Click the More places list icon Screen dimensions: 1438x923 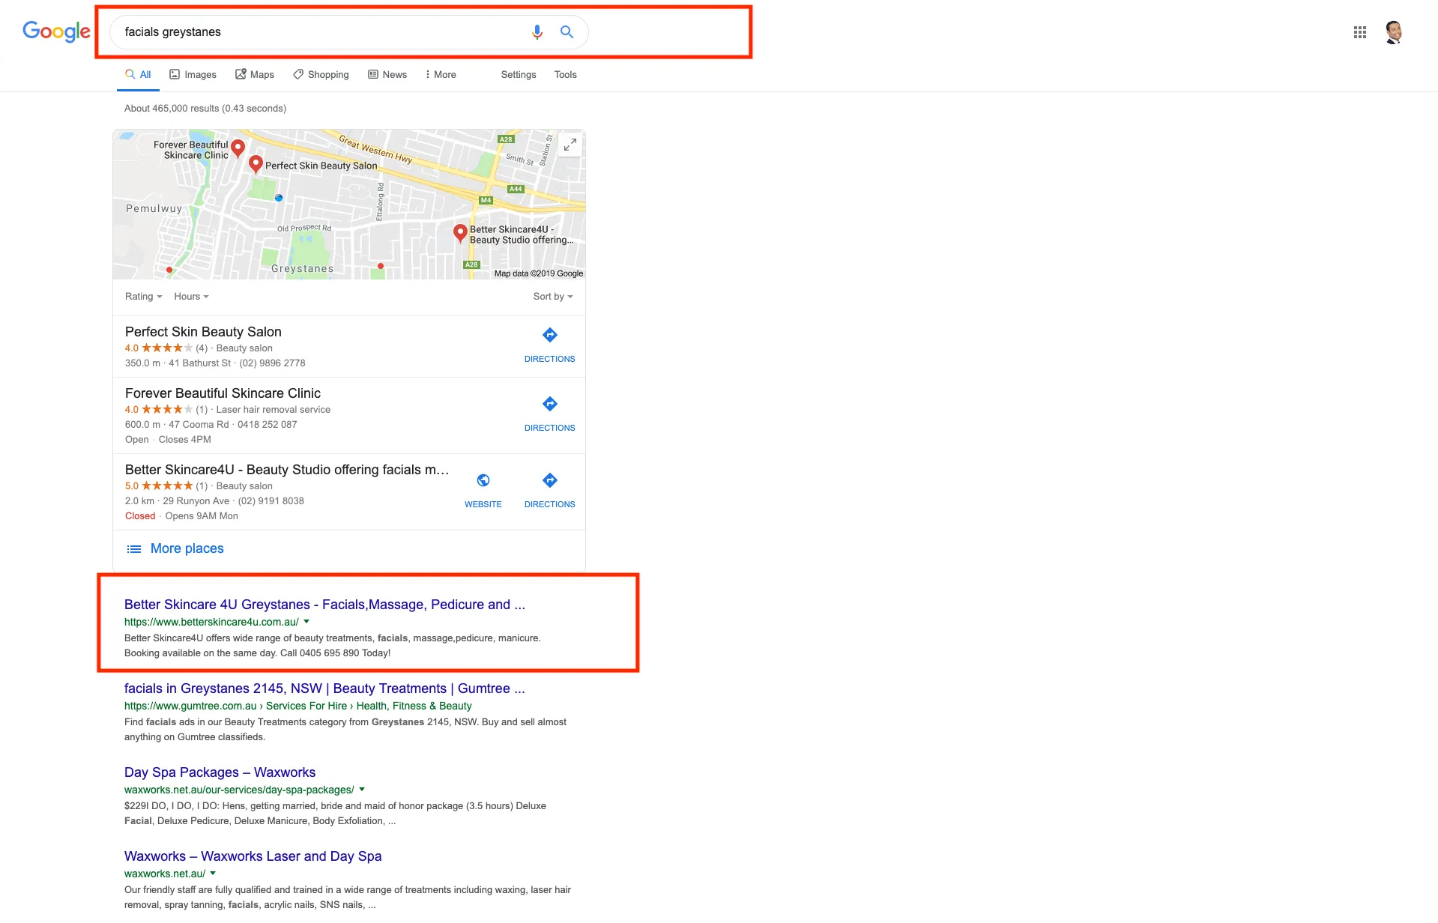pos(134,549)
